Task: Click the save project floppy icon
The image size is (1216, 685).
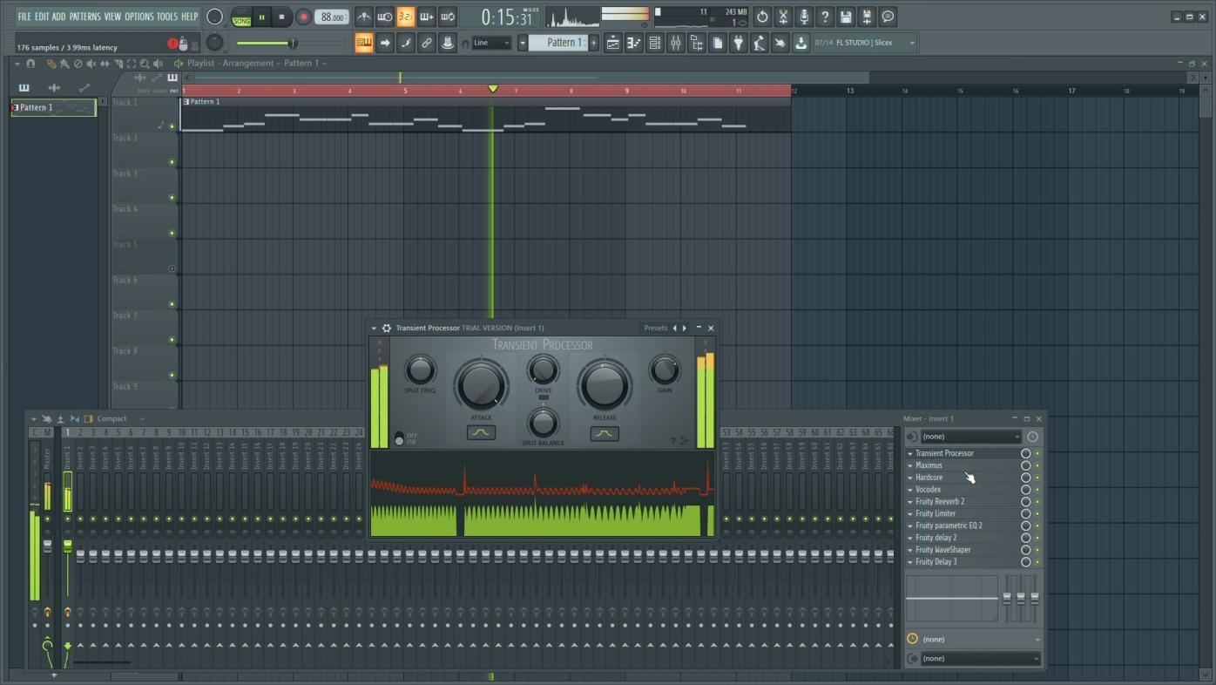Action: (x=846, y=17)
